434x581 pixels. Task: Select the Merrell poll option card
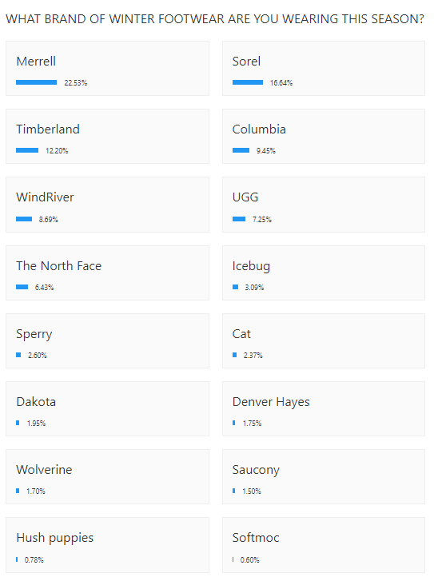(x=107, y=69)
